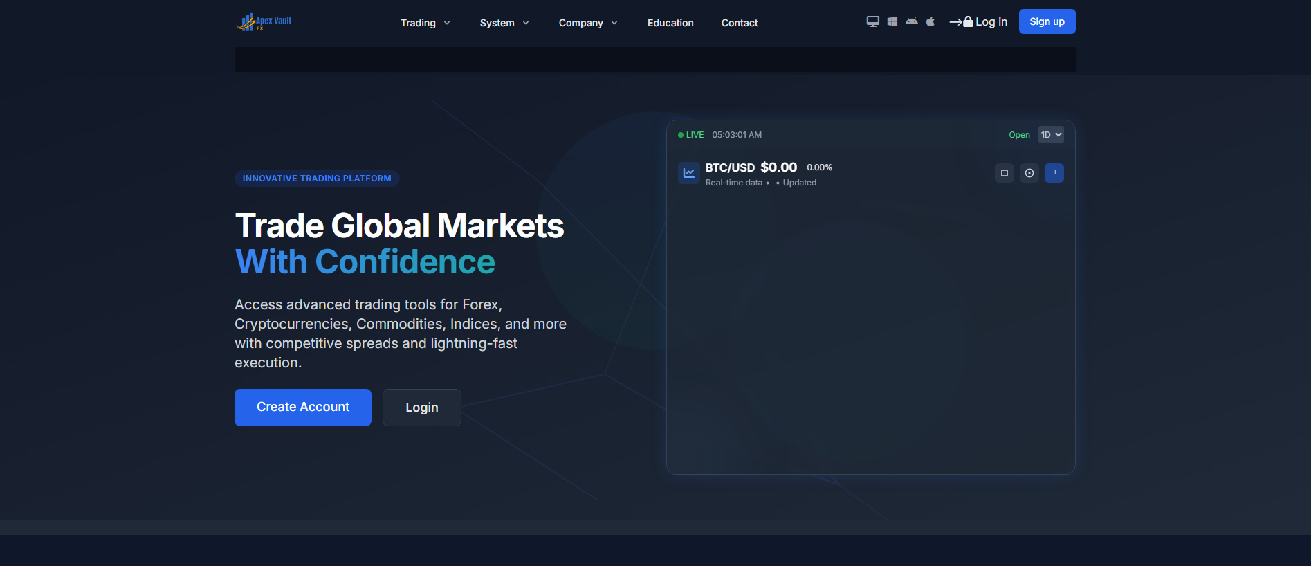The width and height of the screenshot is (1311, 566).
Task: Click the Trade Global Markets heading
Action: tap(400, 226)
